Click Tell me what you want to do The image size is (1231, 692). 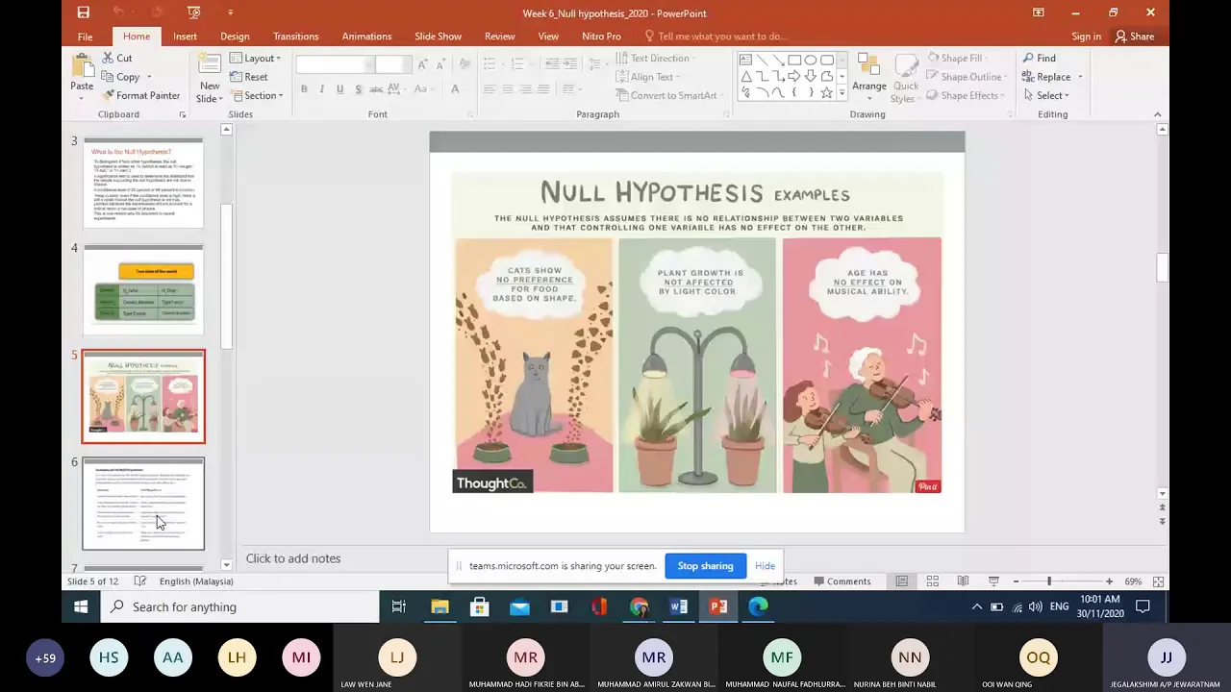(716, 37)
